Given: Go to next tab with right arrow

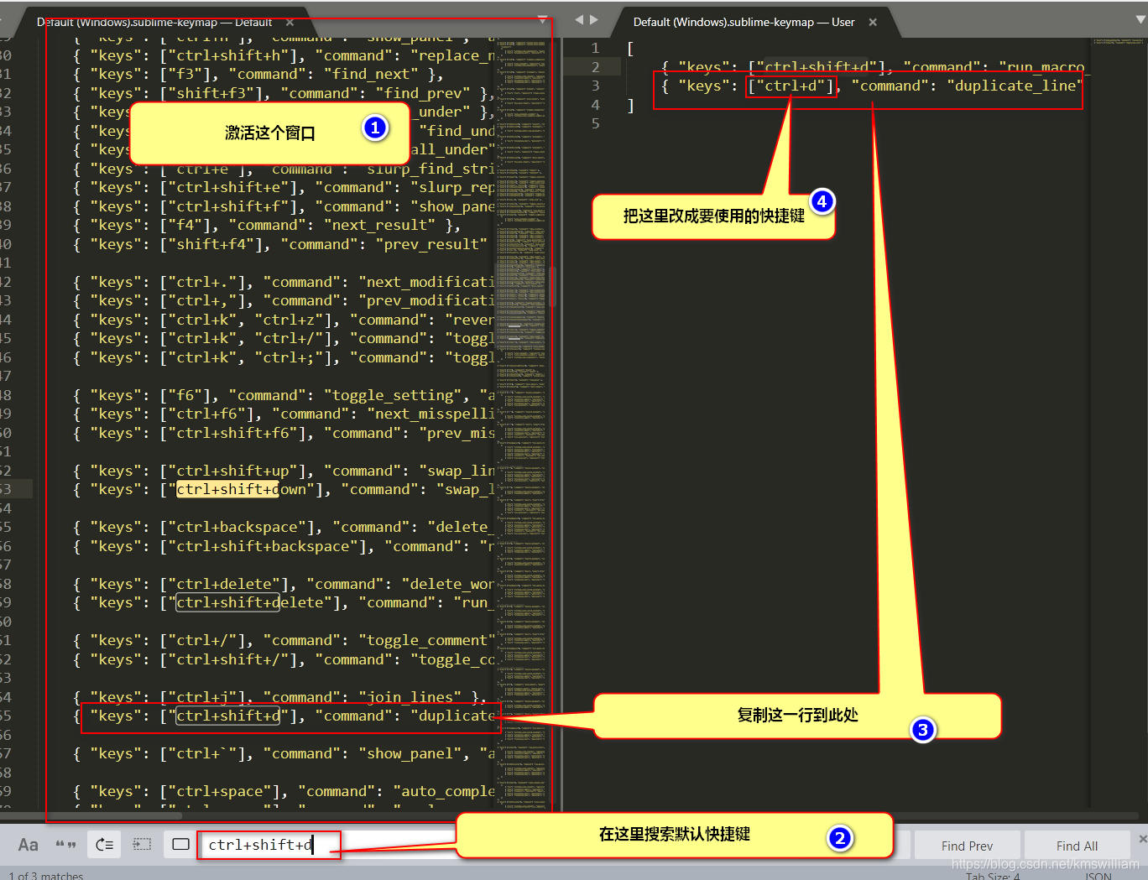Looking at the screenshot, I should tap(594, 19).
